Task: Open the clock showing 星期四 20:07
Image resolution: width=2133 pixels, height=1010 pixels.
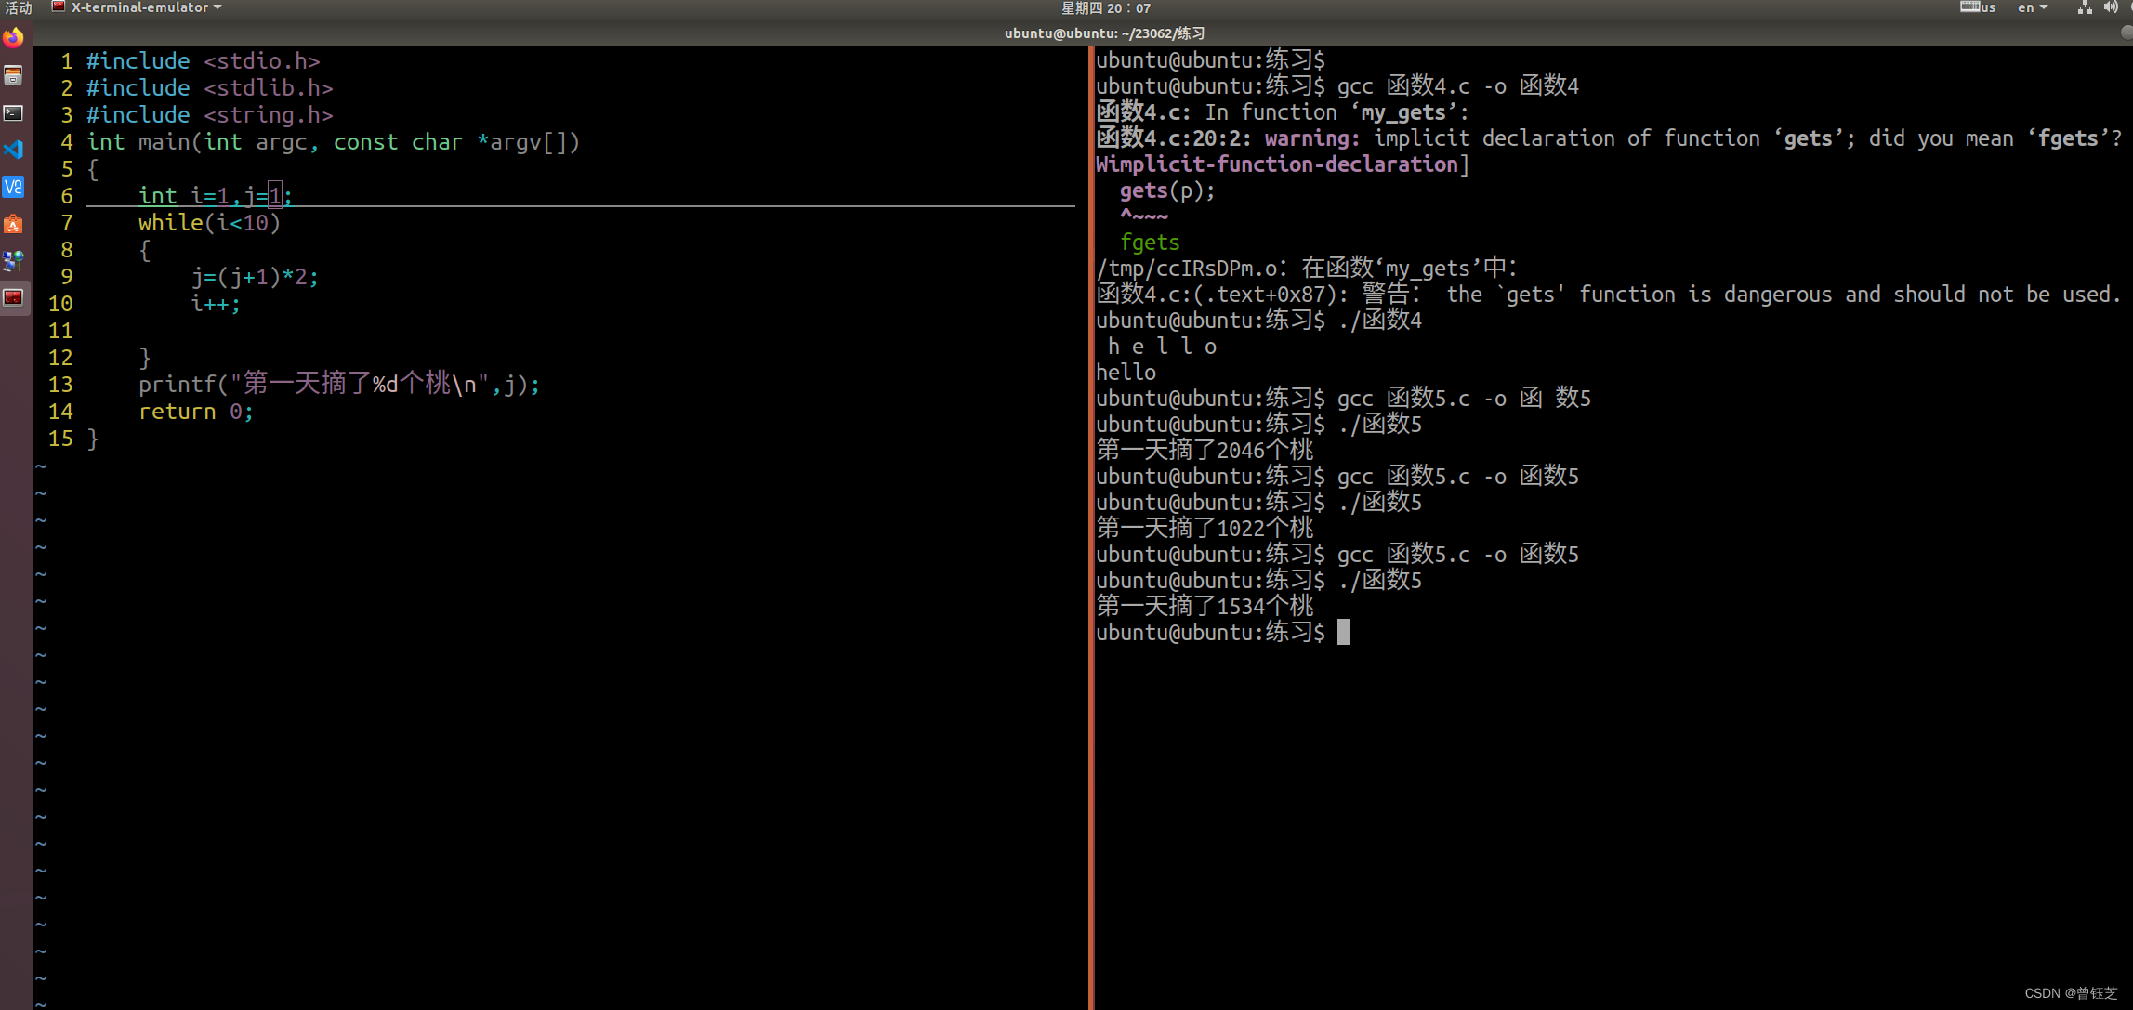Action: coord(1105,7)
